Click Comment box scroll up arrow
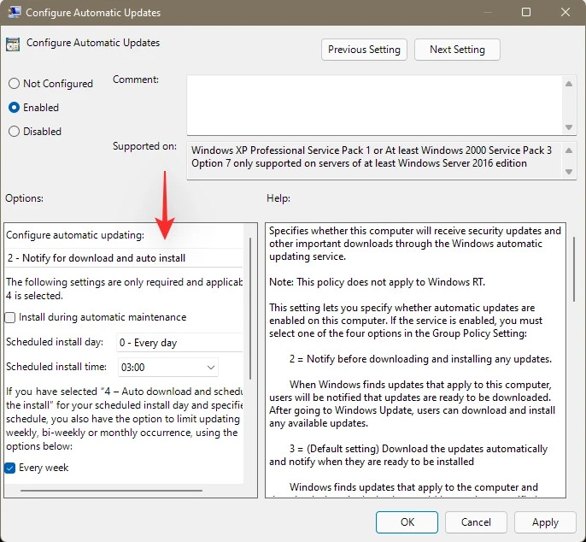Screen dimensions: 586x542 pos(569,84)
